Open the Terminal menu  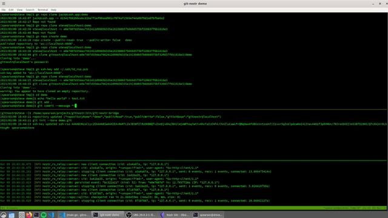click(x=42, y=10)
